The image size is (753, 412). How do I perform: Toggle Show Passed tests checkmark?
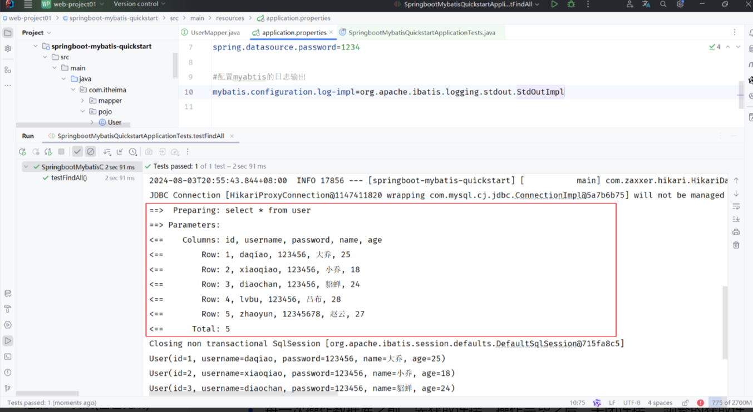coord(77,152)
